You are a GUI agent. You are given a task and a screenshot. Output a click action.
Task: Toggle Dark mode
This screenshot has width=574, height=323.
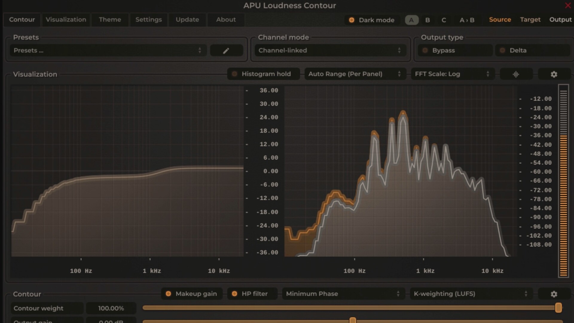pyautogui.click(x=372, y=20)
